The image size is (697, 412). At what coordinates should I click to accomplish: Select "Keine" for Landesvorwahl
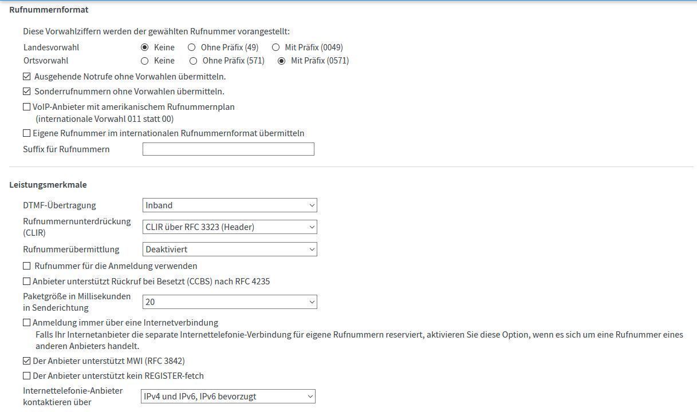[x=144, y=47]
